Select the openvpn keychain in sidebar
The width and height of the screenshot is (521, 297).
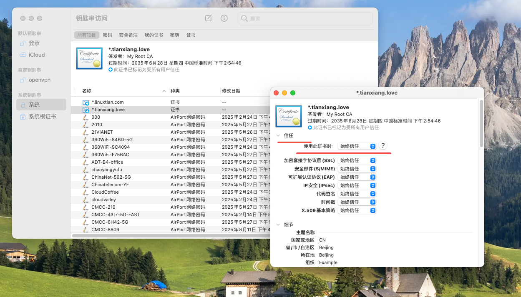coord(40,80)
